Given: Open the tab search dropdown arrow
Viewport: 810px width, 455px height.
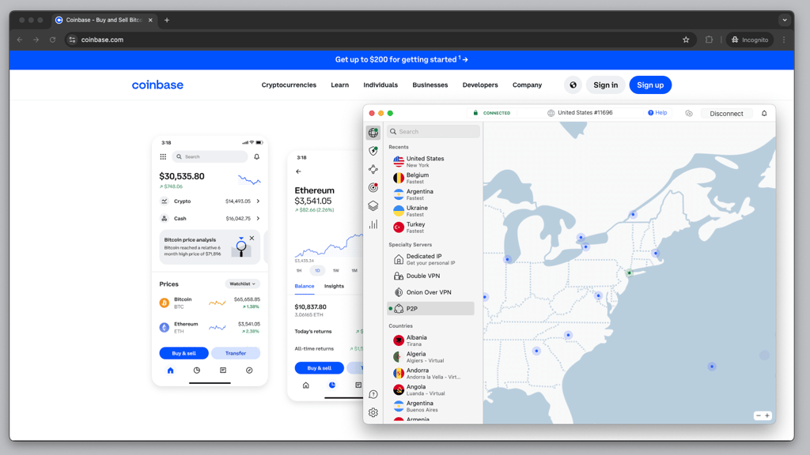Looking at the screenshot, I should [785, 20].
